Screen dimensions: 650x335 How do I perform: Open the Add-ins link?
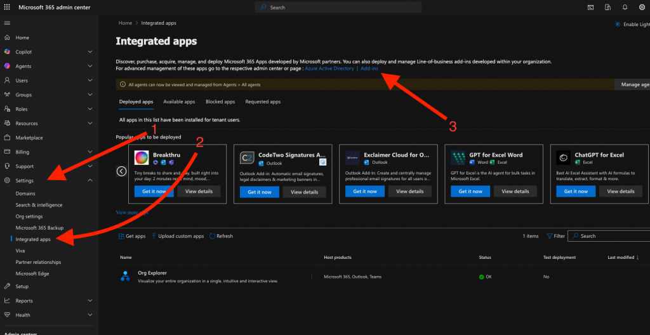(369, 68)
